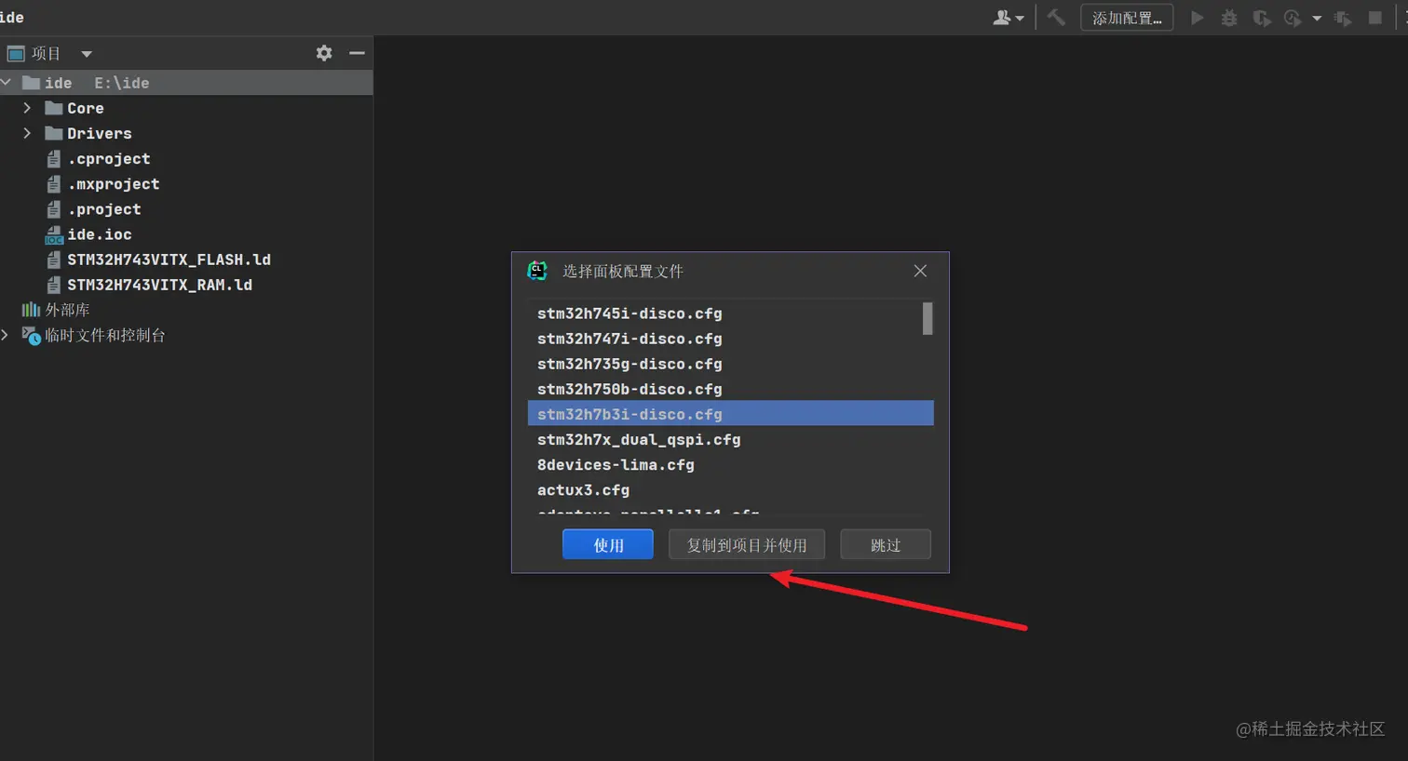
Task: Select the Drivers folder icon
Action: tap(54, 133)
